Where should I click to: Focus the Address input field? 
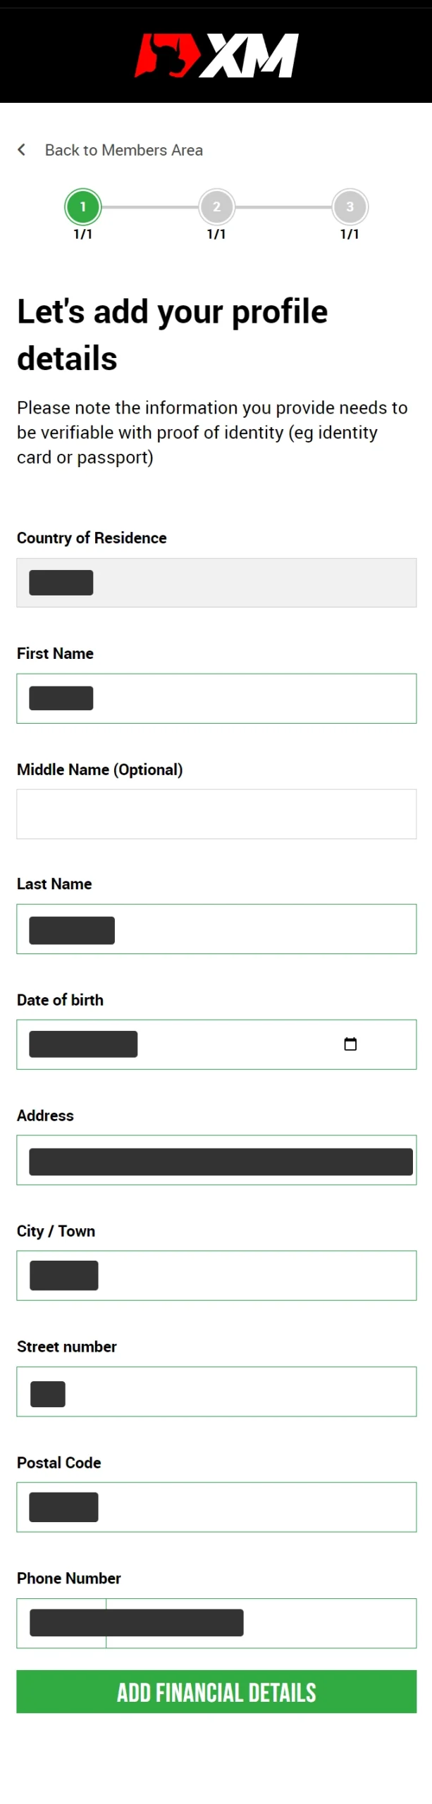click(x=216, y=1160)
